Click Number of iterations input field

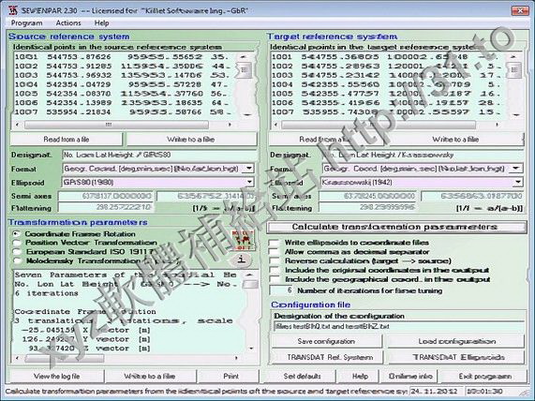(x=282, y=290)
